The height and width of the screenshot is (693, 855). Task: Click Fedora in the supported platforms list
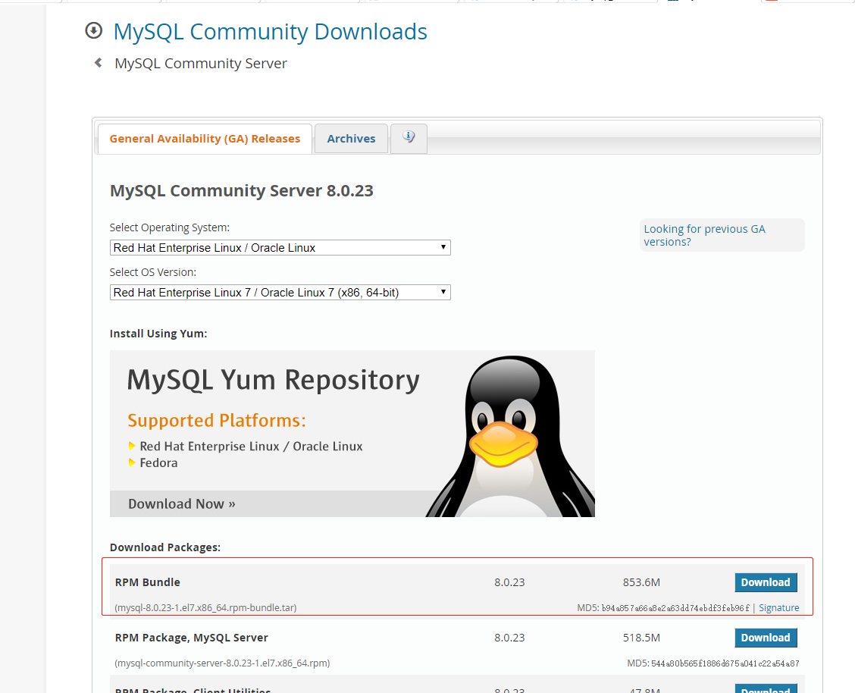(x=158, y=463)
